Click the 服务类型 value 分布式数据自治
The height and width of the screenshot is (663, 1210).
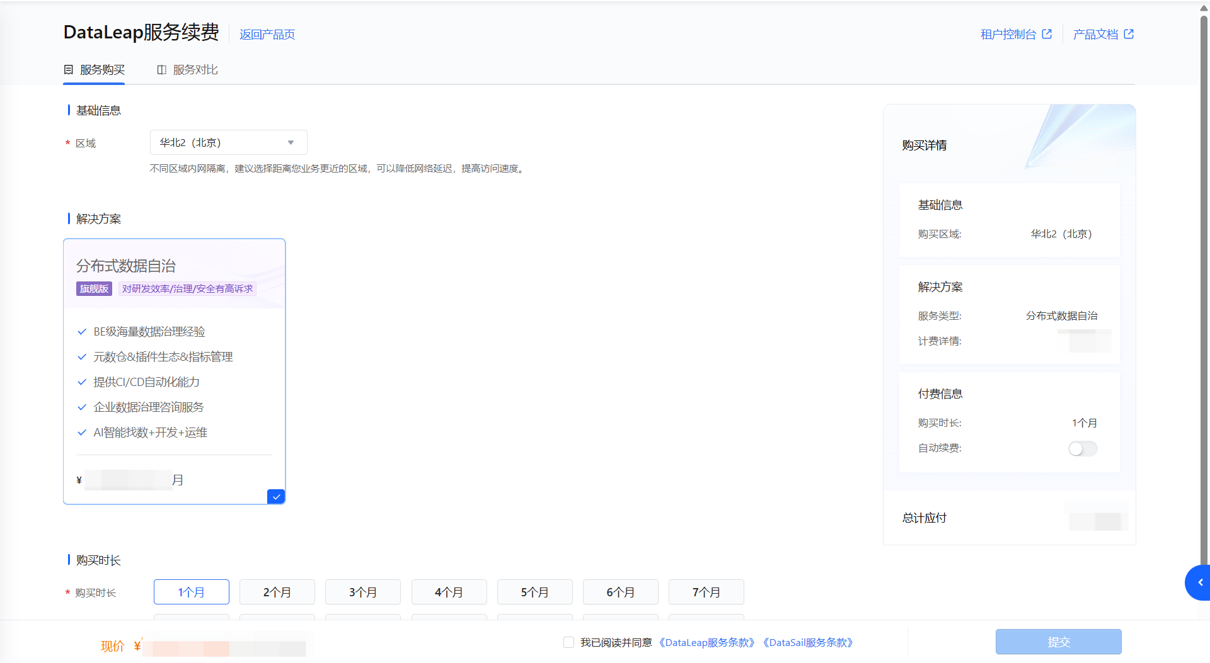point(1061,315)
